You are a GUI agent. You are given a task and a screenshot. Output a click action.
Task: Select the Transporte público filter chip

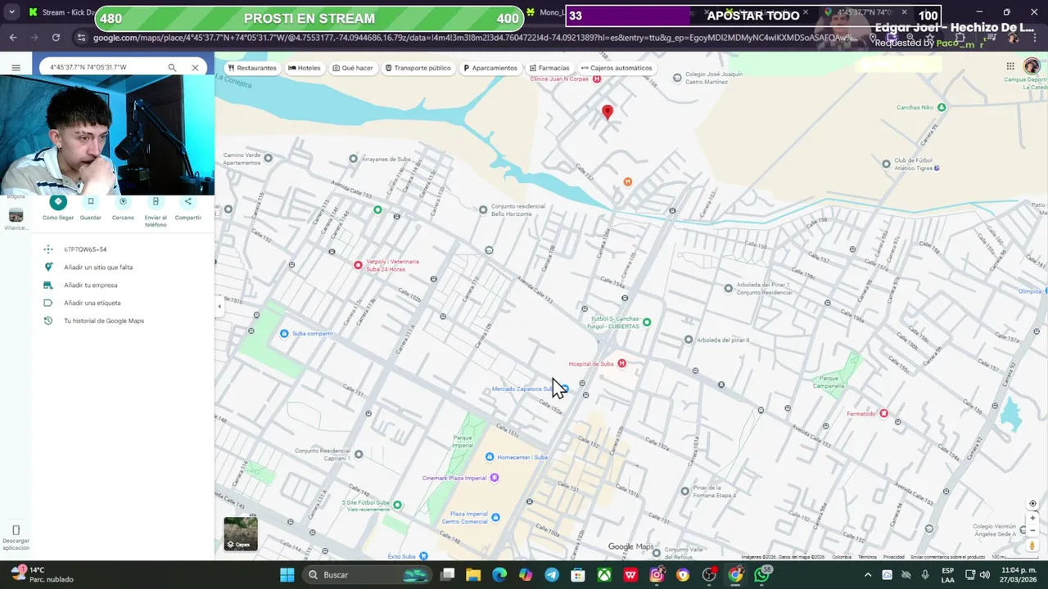[418, 68]
